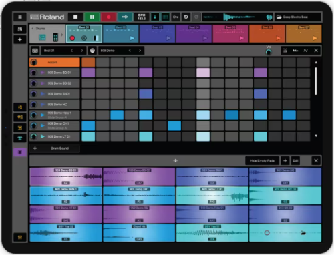This screenshot has width=334, height=255.
Task: Adjust the velocity knob above the step grid
Action: [269, 52]
